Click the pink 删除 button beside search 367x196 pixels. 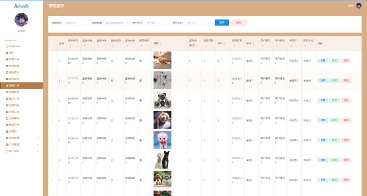tap(239, 22)
